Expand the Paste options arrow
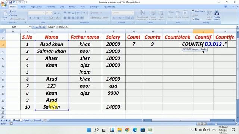The width and height of the screenshot is (239, 134). [x=5, y=19]
